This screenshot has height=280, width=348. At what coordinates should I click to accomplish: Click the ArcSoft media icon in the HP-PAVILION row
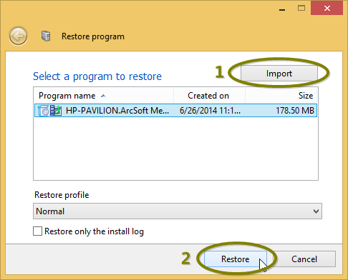coord(56,111)
